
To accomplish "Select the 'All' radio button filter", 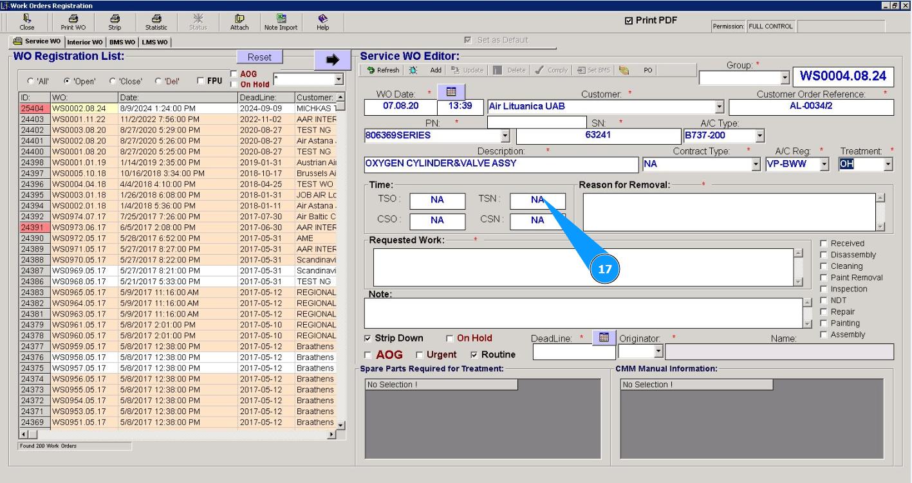I will (x=30, y=82).
